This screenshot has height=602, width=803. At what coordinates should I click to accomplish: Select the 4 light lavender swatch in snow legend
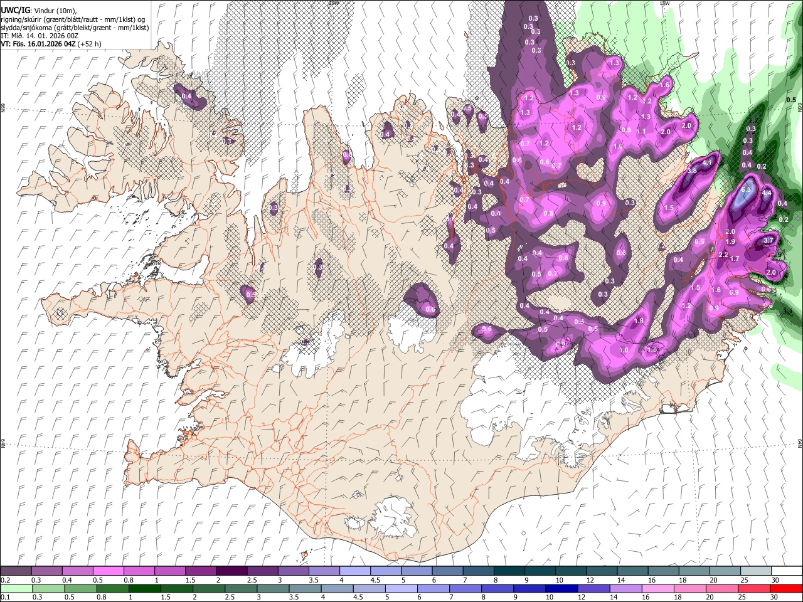click(355, 571)
